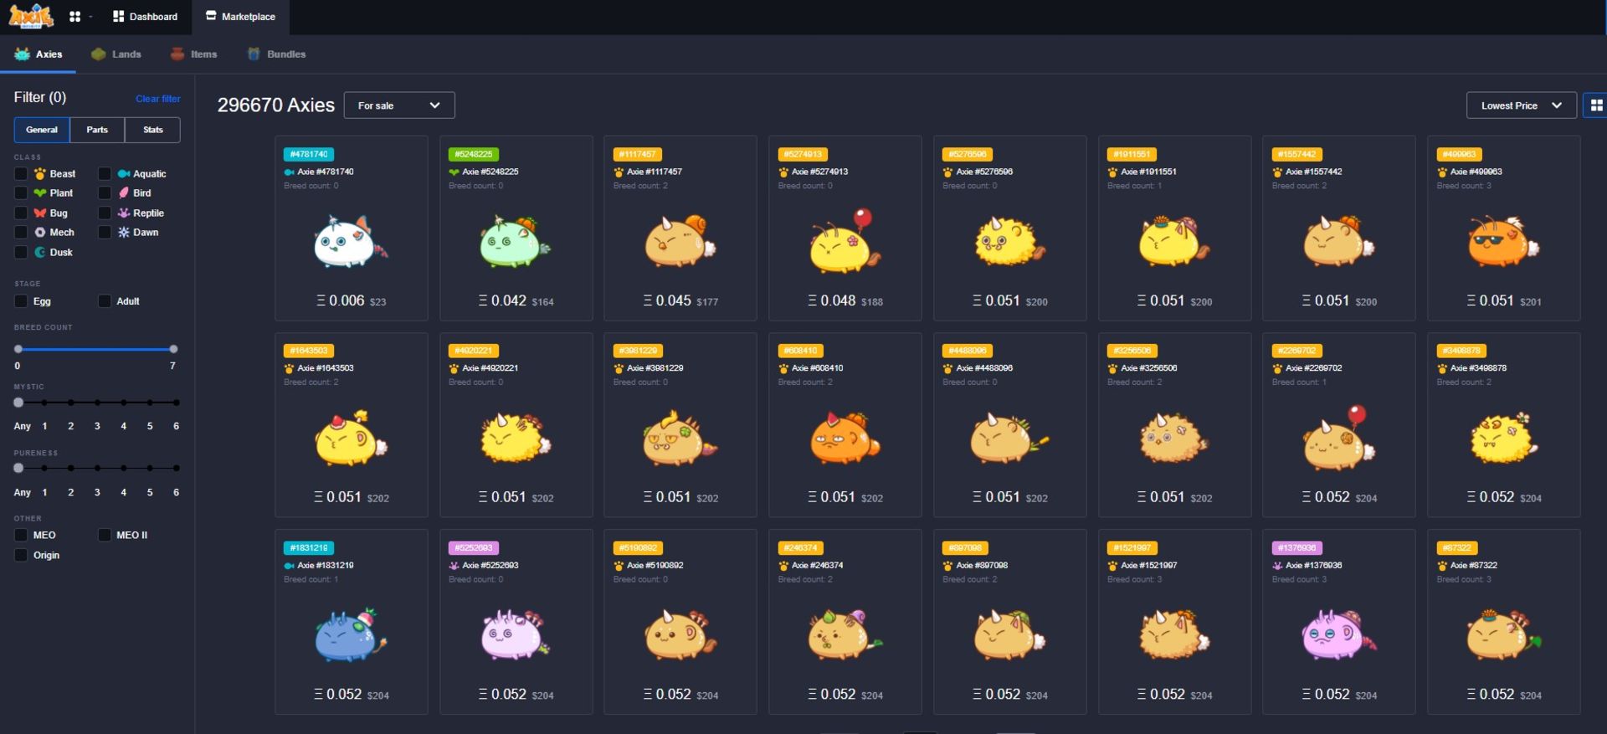Viewport: 1607px width, 734px height.
Task: Click the beast class icon beside Axie #246374
Action: tap(783, 567)
